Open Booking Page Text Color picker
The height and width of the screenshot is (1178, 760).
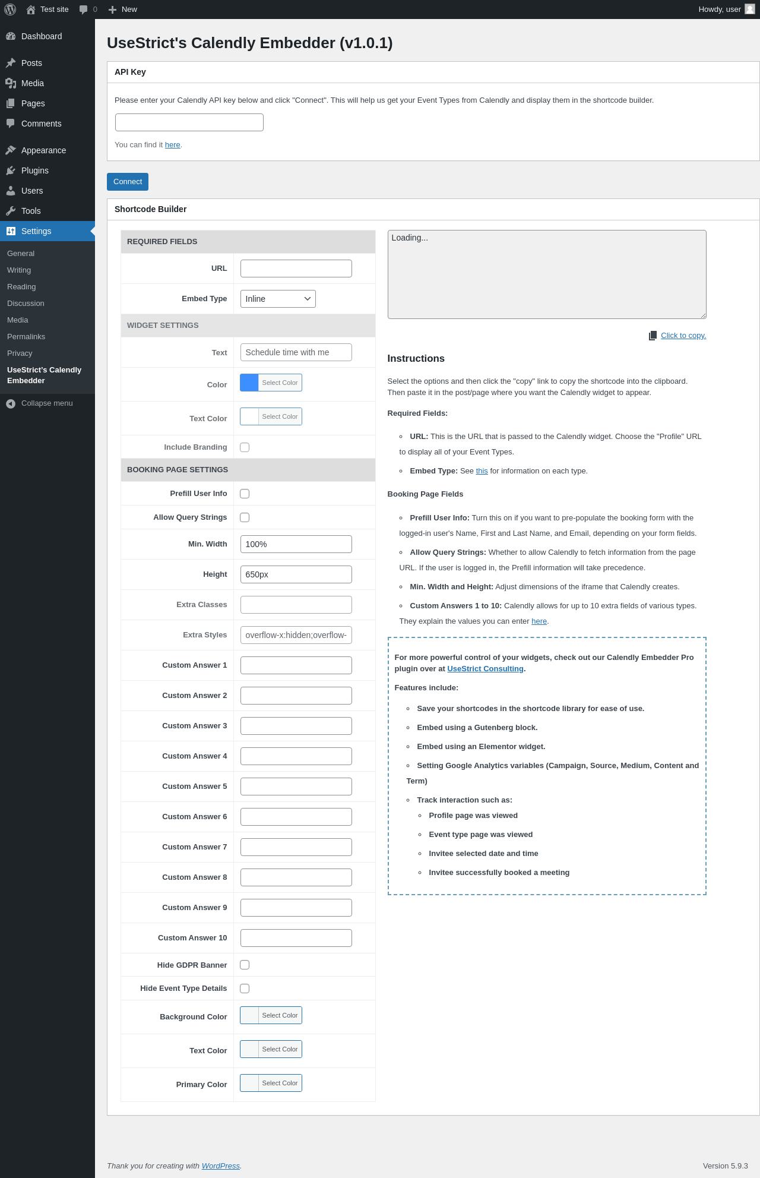click(x=271, y=1049)
